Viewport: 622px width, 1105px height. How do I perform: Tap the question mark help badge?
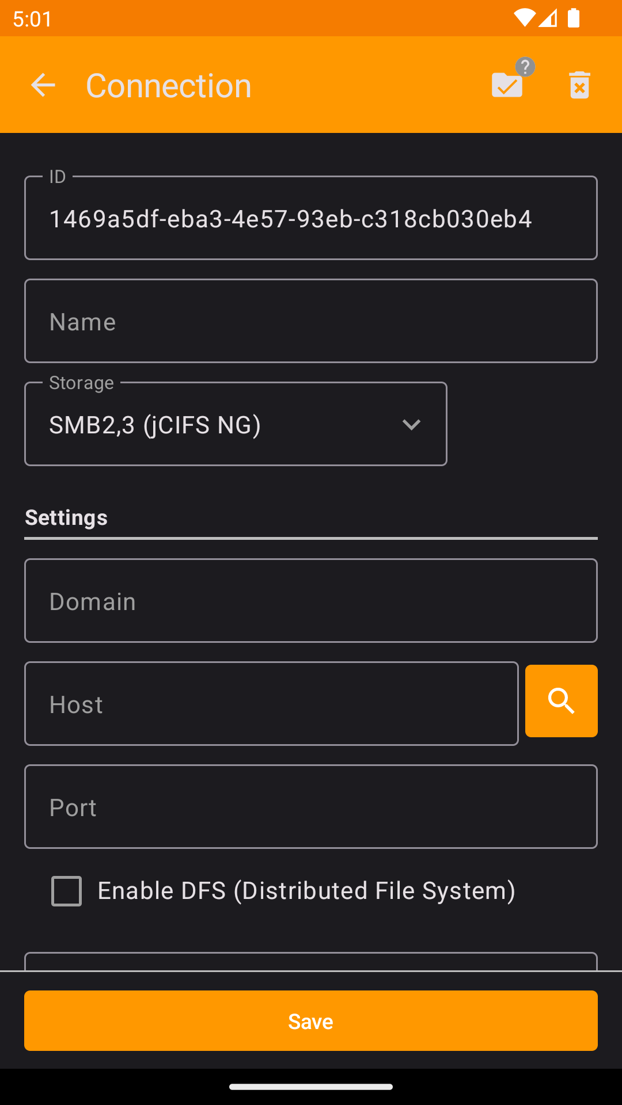pos(525,67)
